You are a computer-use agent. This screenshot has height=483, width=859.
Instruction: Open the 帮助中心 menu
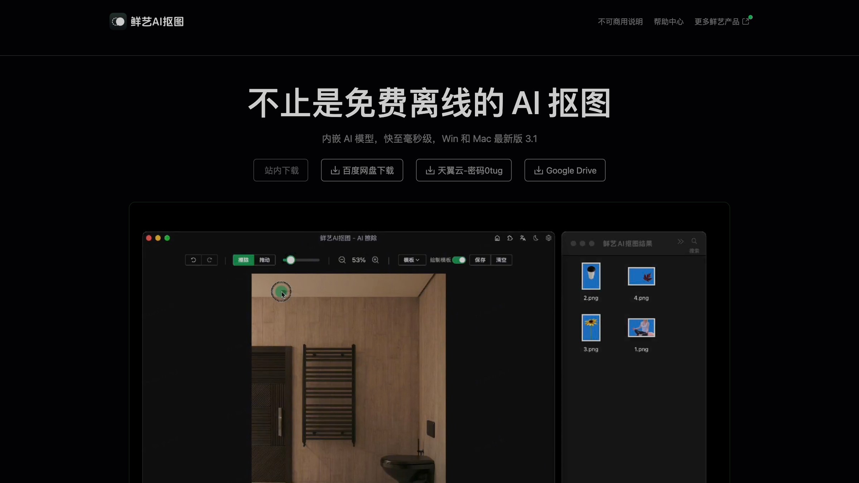pos(668,21)
